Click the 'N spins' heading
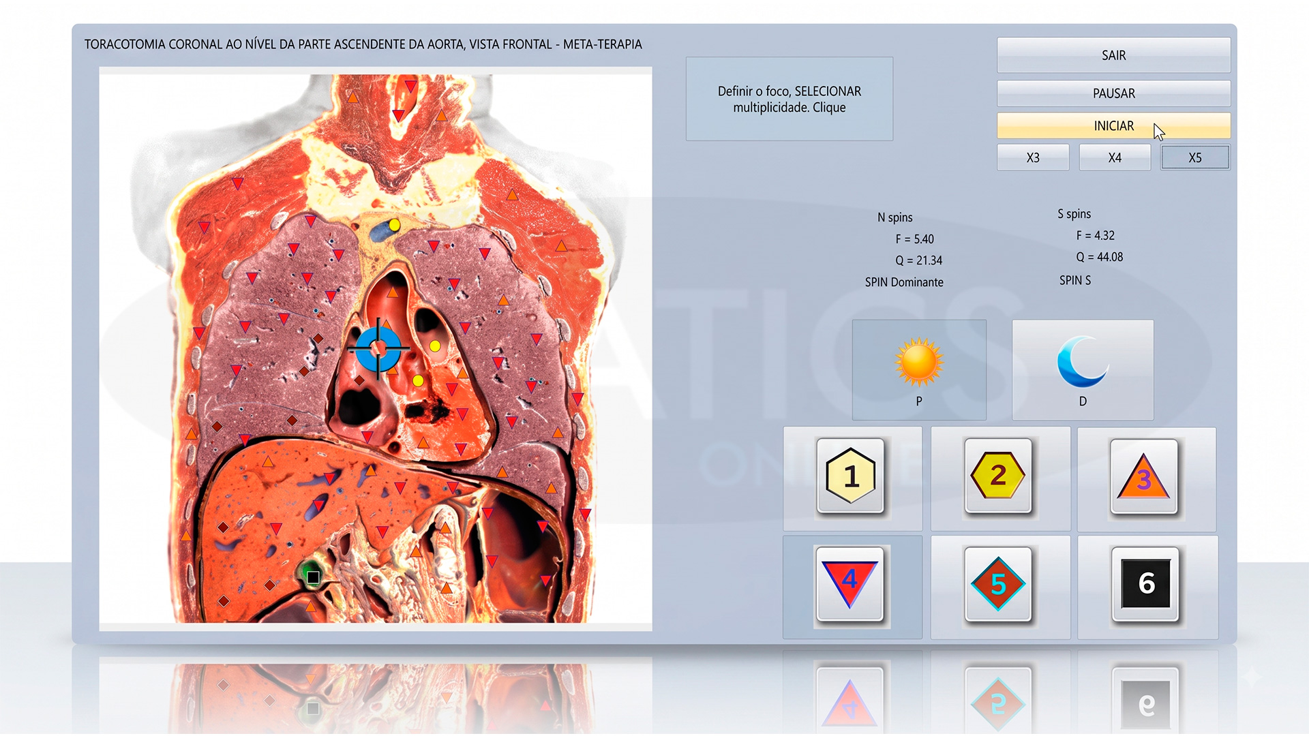This screenshot has height=736, width=1309. pos(894,217)
